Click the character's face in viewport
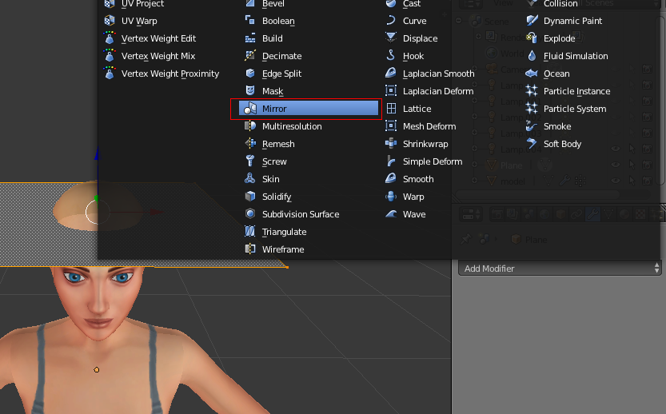 (98, 300)
